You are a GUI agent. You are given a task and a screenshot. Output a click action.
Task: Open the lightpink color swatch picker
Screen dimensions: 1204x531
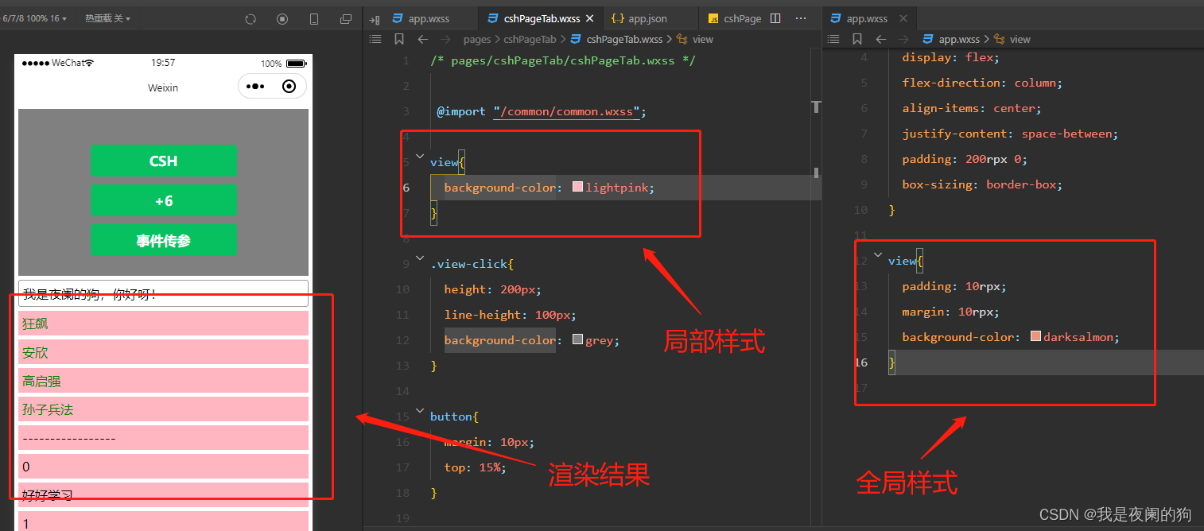[x=577, y=188]
